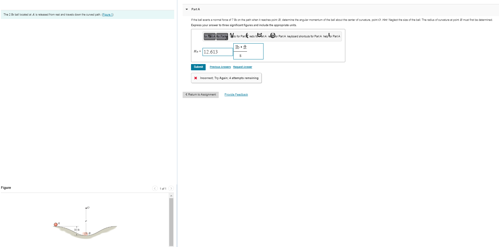This screenshot has width=499, height=247.
Task: Go to the next figure
Action: point(171,189)
